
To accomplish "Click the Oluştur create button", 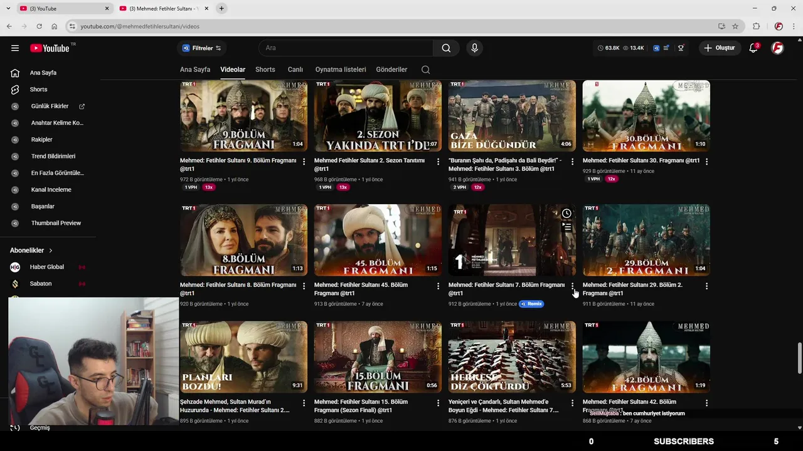I will [x=720, y=48].
